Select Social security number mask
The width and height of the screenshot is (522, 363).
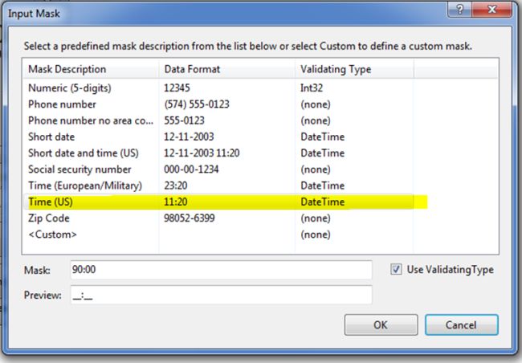coord(79,169)
